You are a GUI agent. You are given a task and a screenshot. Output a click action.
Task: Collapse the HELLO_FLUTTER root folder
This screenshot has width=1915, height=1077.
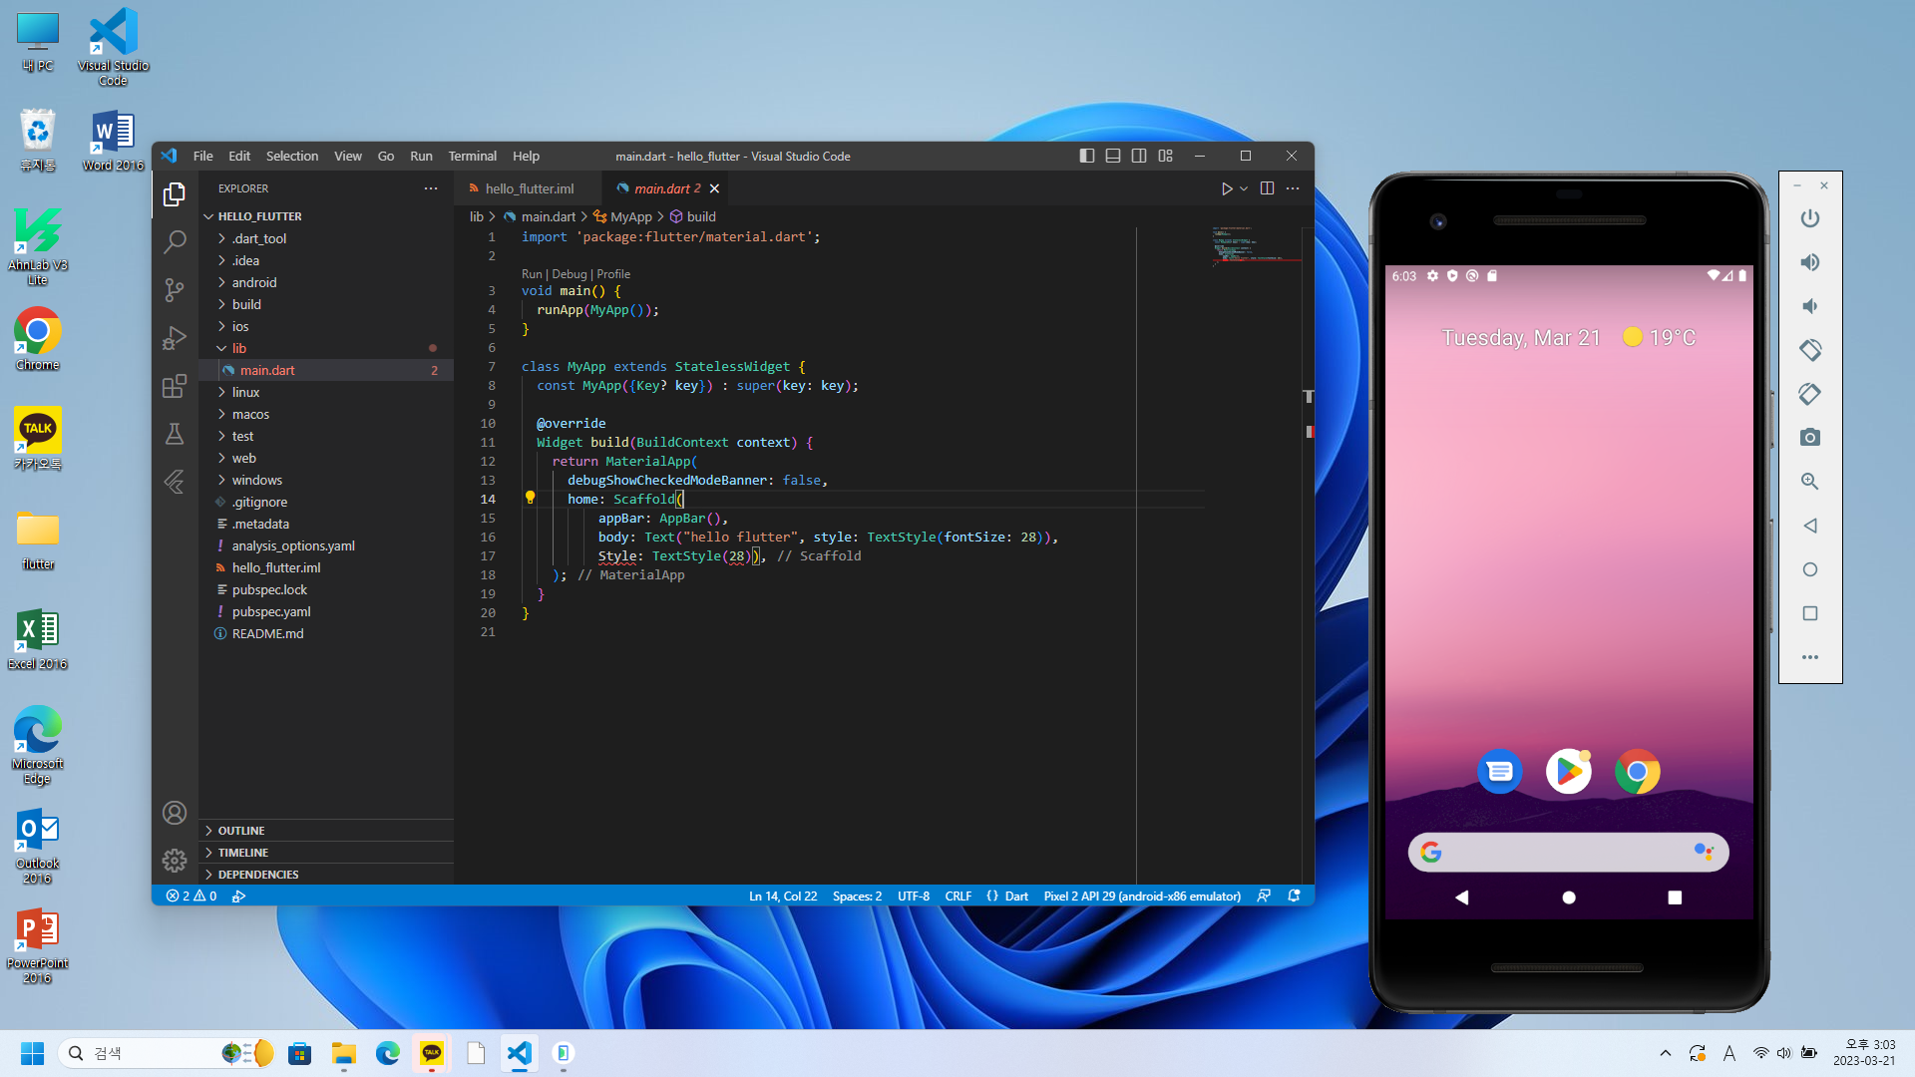tap(326, 216)
